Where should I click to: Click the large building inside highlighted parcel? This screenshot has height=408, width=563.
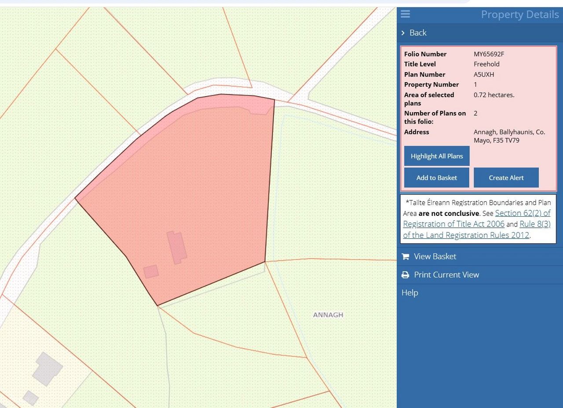tap(177, 248)
